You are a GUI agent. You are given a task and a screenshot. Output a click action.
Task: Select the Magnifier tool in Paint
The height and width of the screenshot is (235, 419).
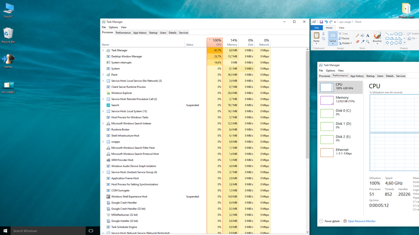point(367,42)
